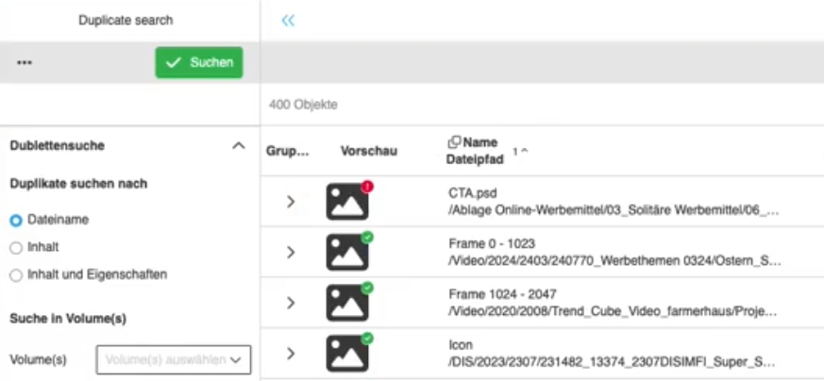The height and width of the screenshot is (381, 824).
Task: Click the green Suchen button
Action: coord(198,62)
